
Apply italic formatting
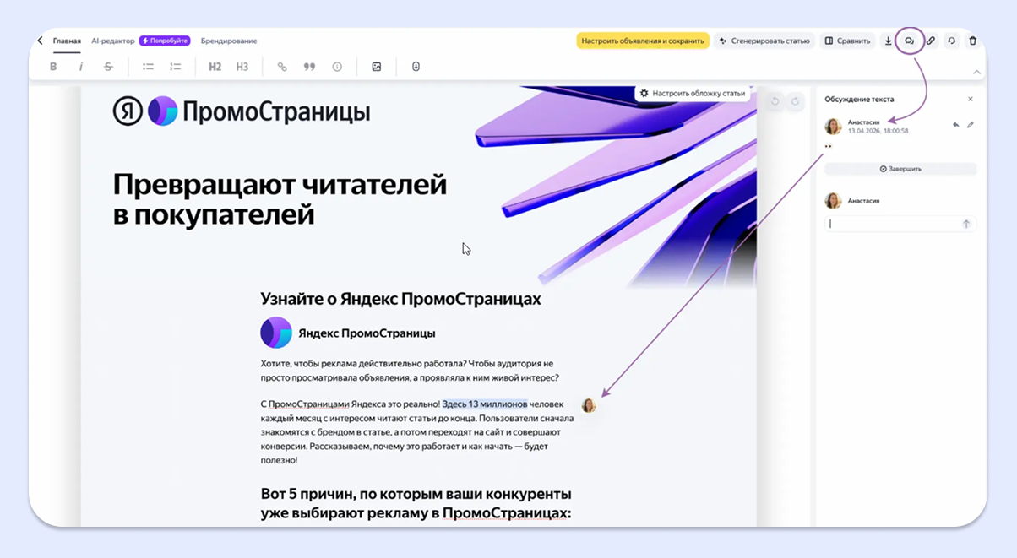81,66
